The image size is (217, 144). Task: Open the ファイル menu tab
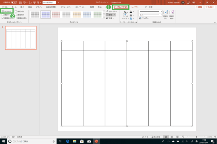[5, 7]
